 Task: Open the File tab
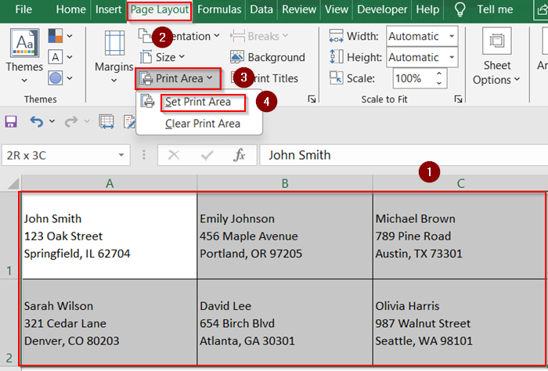pyautogui.click(x=23, y=9)
